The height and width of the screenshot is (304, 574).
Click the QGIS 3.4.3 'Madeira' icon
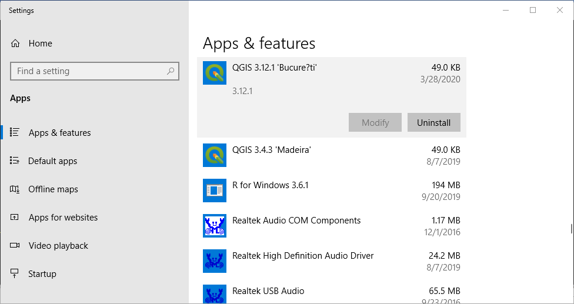(215, 155)
